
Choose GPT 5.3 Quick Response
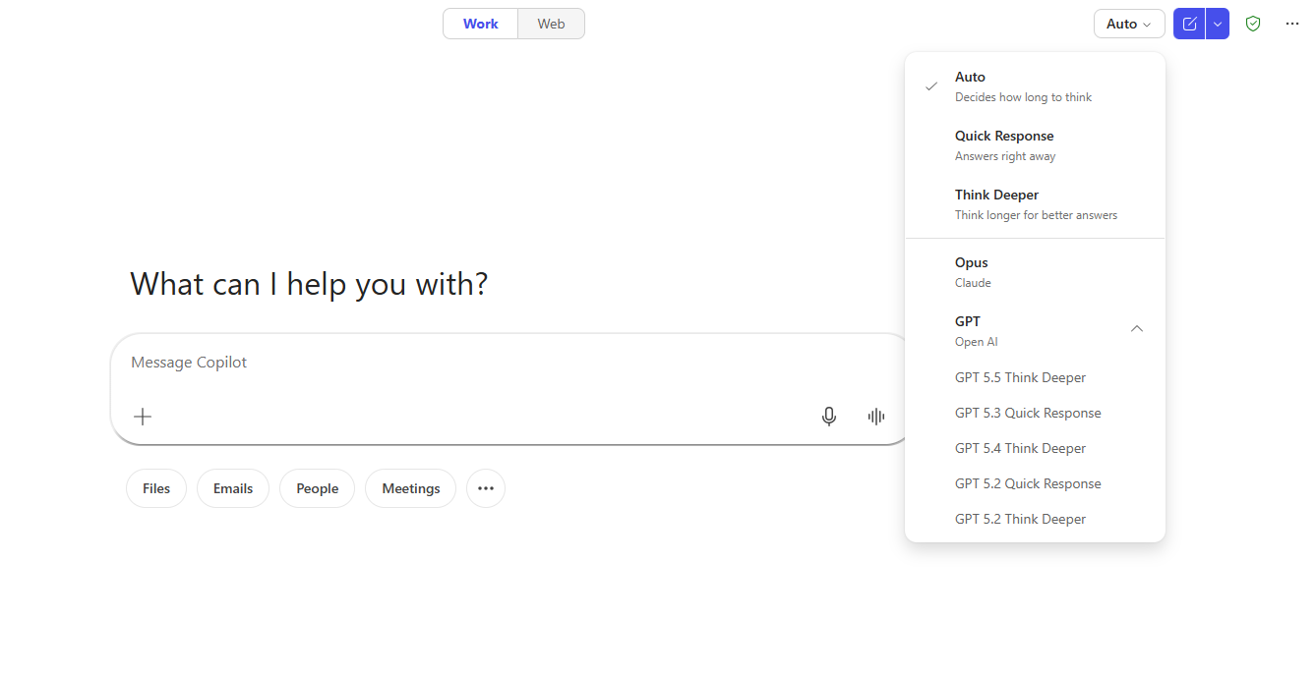pos(1035,413)
